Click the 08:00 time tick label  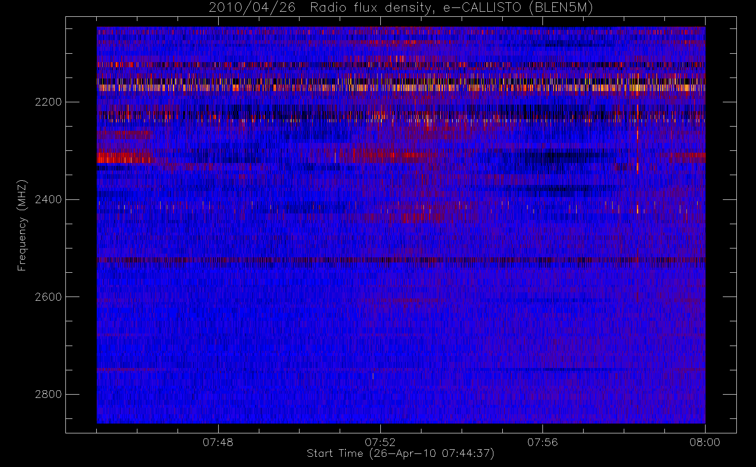(705, 442)
